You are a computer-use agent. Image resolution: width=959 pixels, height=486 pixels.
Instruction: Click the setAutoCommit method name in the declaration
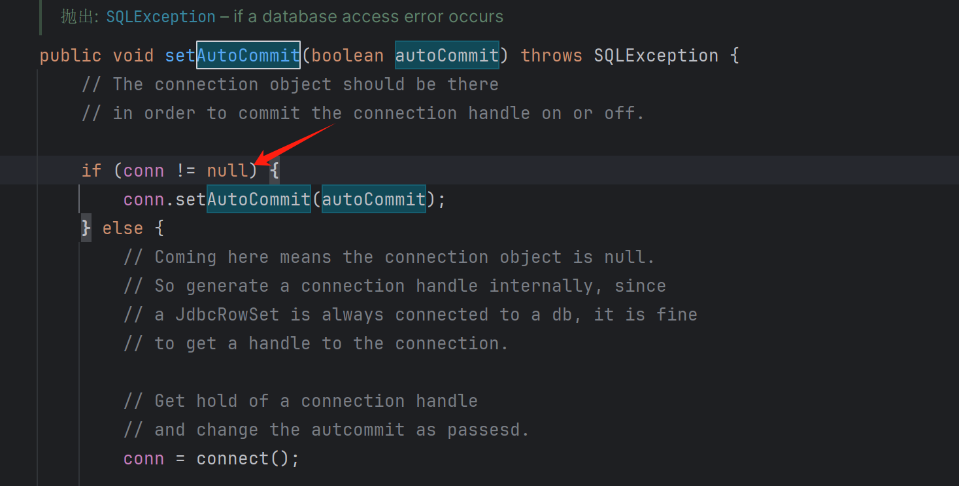(x=233, y=56)
